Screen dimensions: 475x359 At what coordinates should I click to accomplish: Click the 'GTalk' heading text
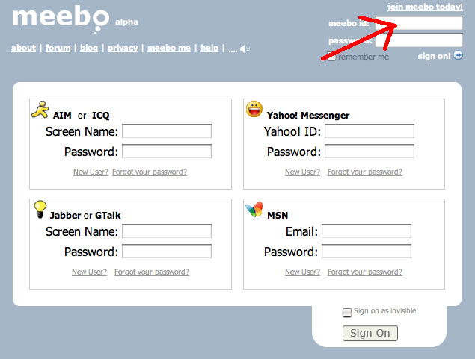pos(108,216)
